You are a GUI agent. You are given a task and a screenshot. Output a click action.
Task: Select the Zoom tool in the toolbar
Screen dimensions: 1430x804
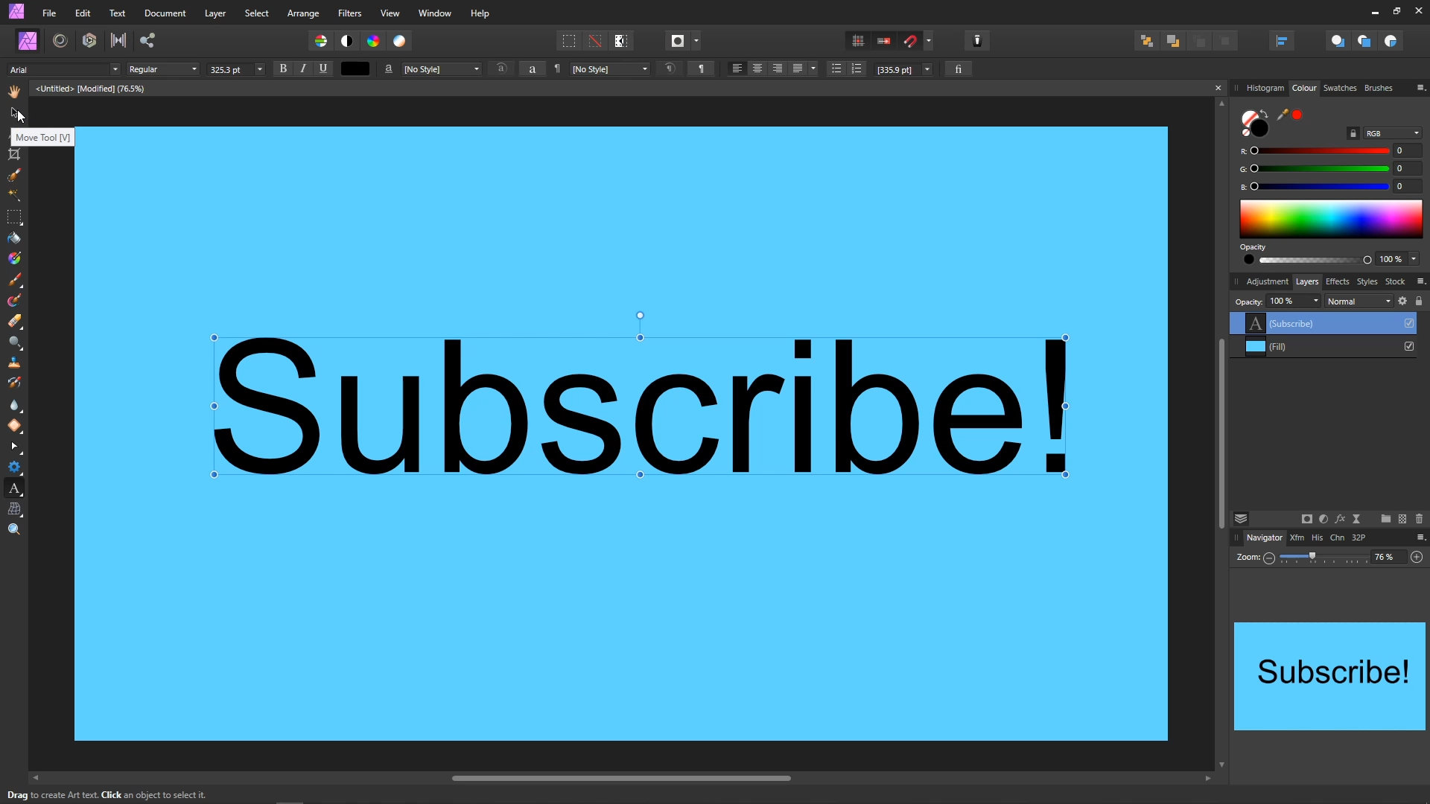click(x=14, y=529)
